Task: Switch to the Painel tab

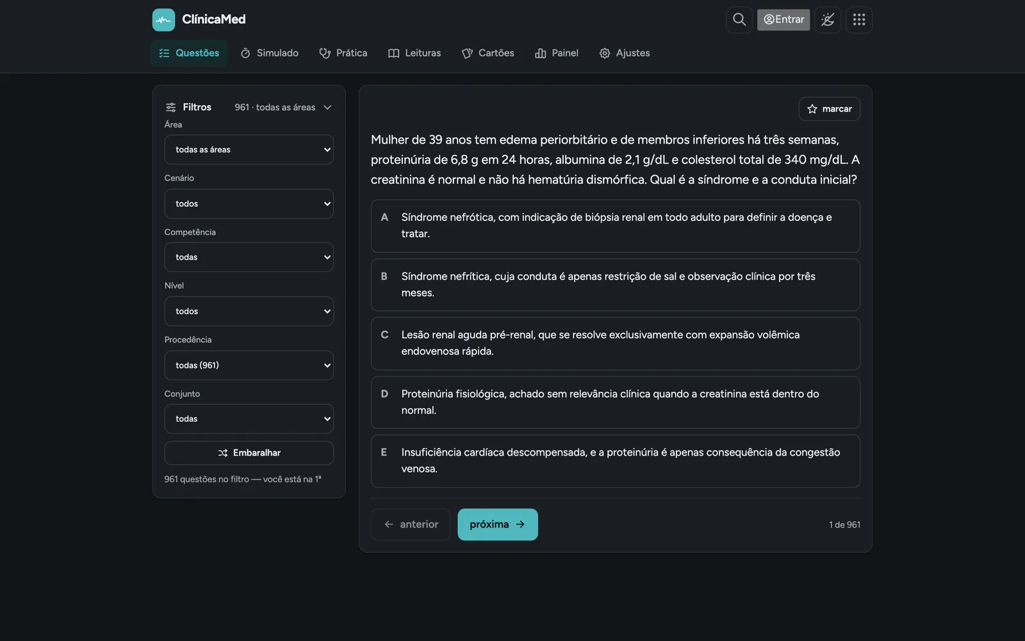Action: pyautogui.click(x=557, y=53)
